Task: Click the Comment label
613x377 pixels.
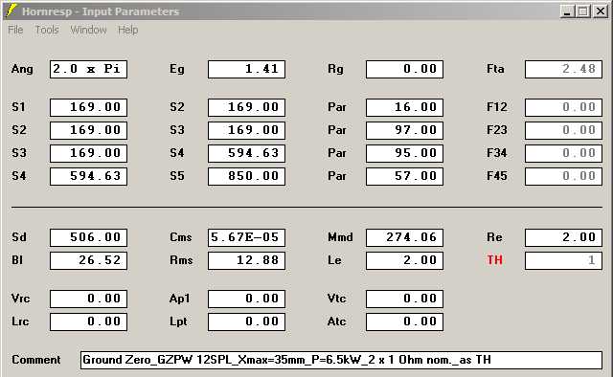Action: [x=36, y=360]
